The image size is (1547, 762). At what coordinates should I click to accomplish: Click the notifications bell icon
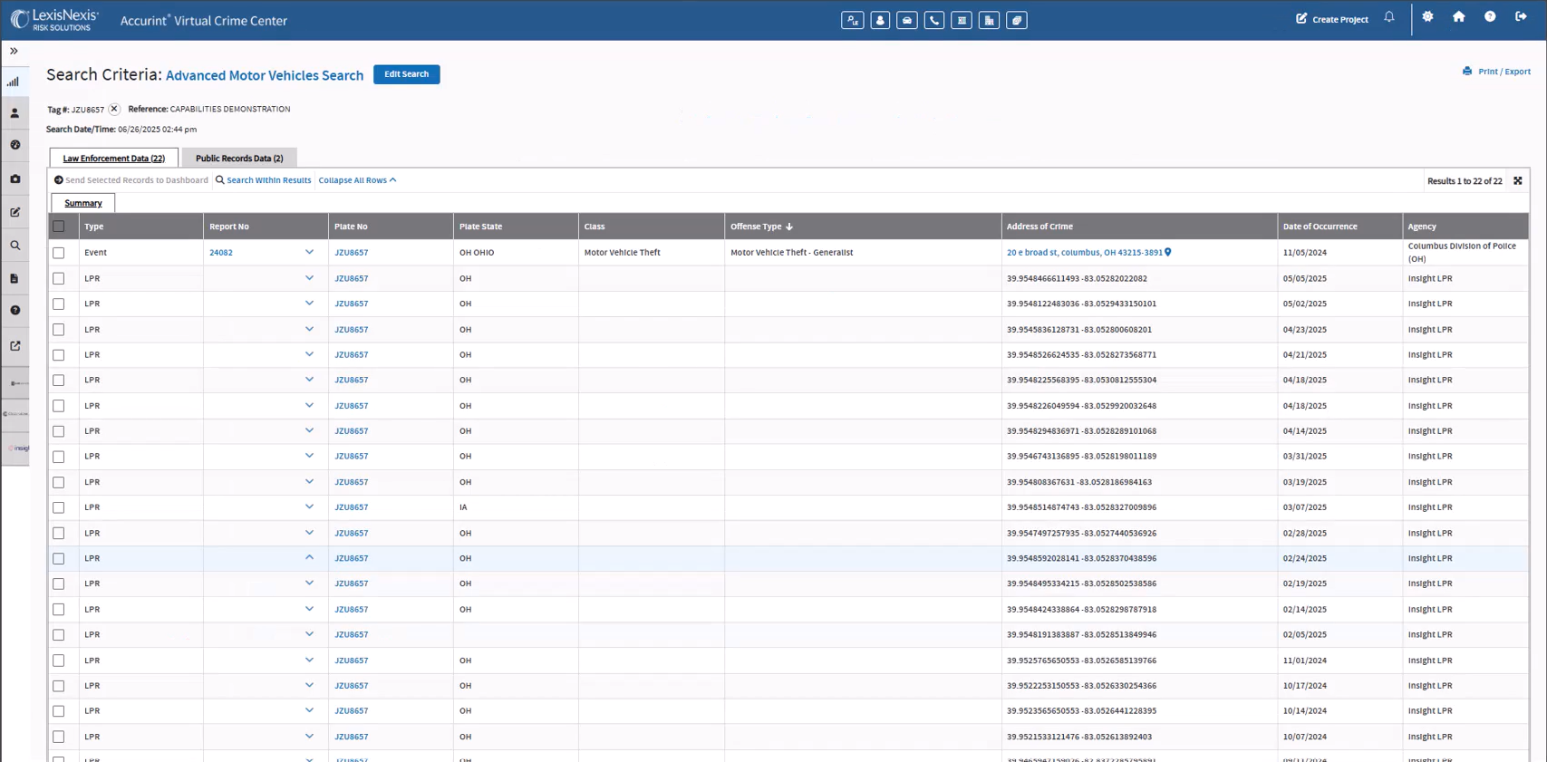point(1389,17)
